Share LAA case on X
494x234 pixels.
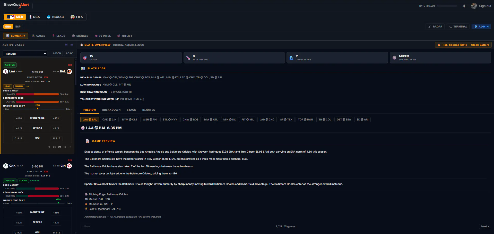(49, 147)
